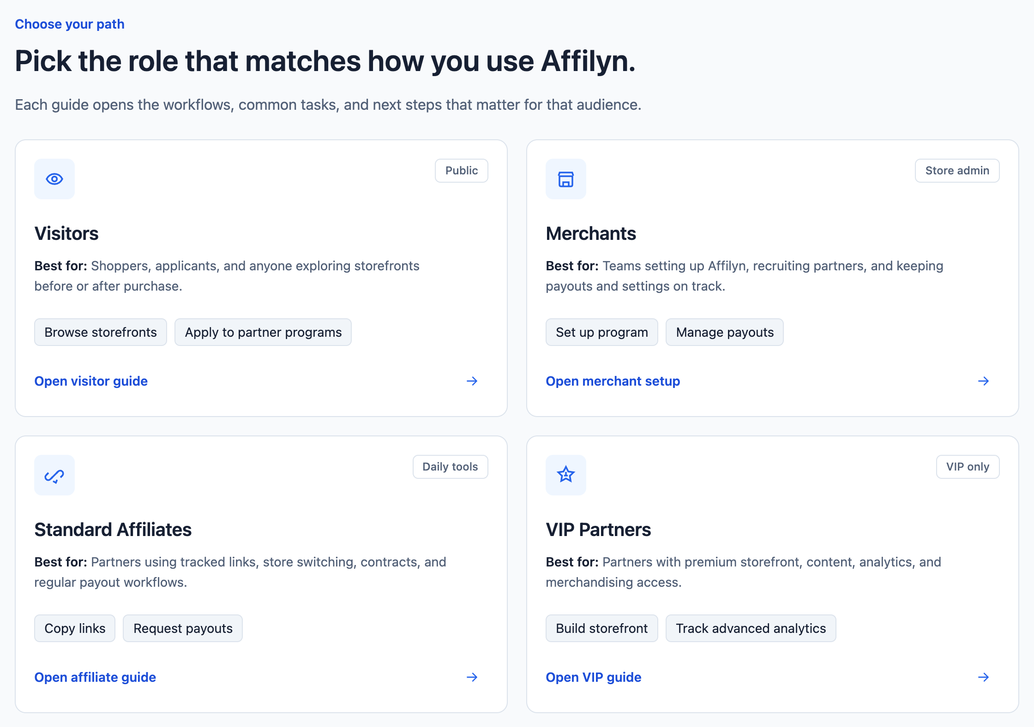Click the Public badge
The image size is (1034, 727).
tap(462, 171)
